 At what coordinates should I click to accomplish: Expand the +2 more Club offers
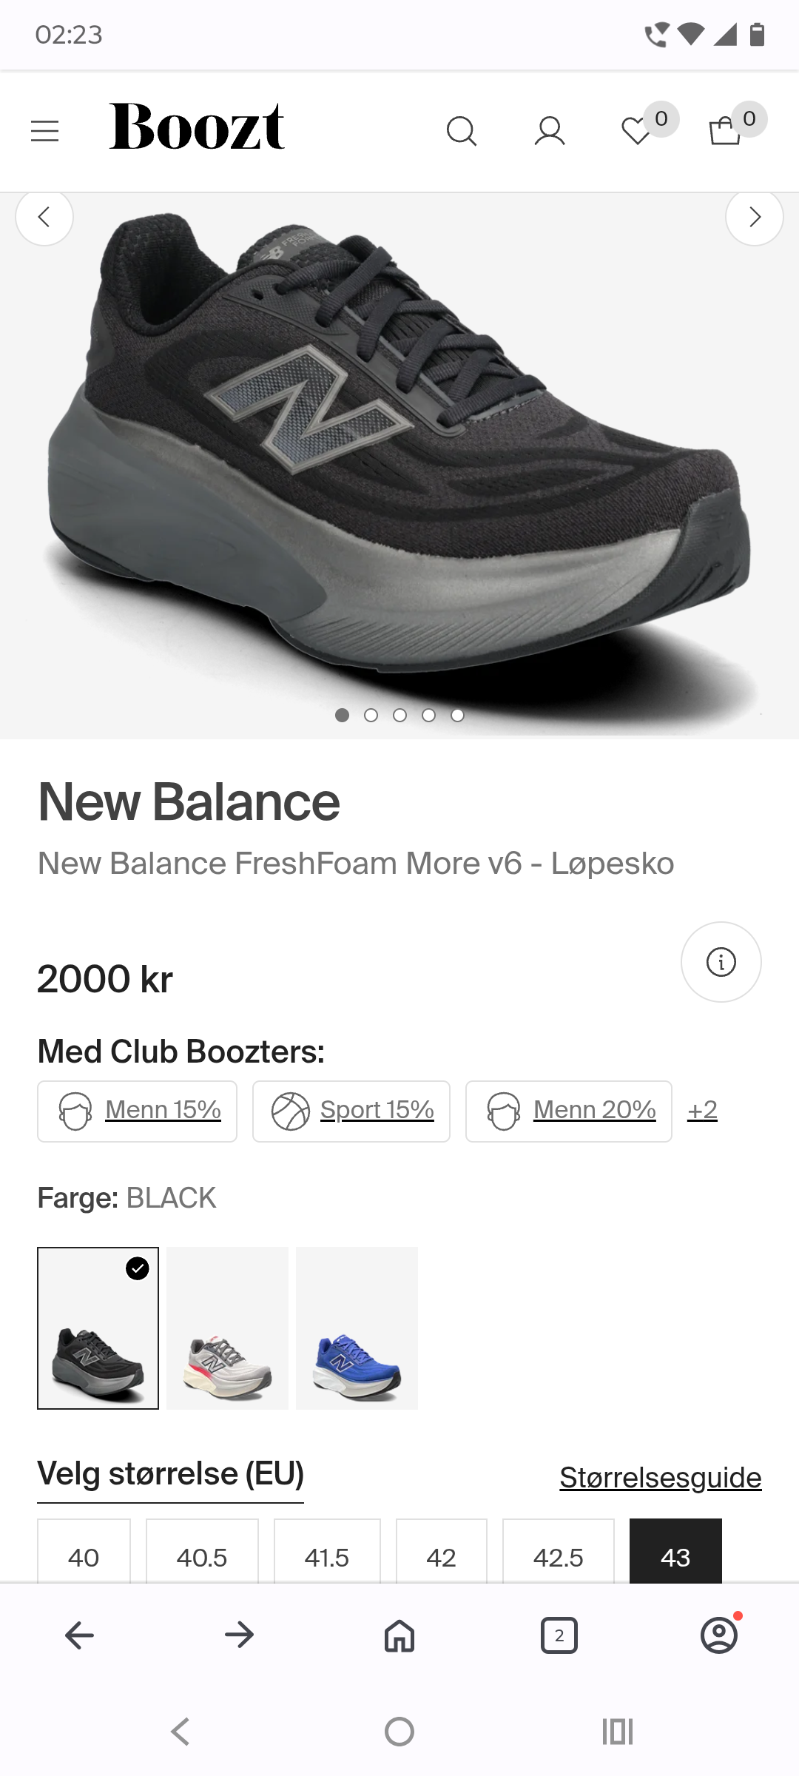click(702, 1110)
